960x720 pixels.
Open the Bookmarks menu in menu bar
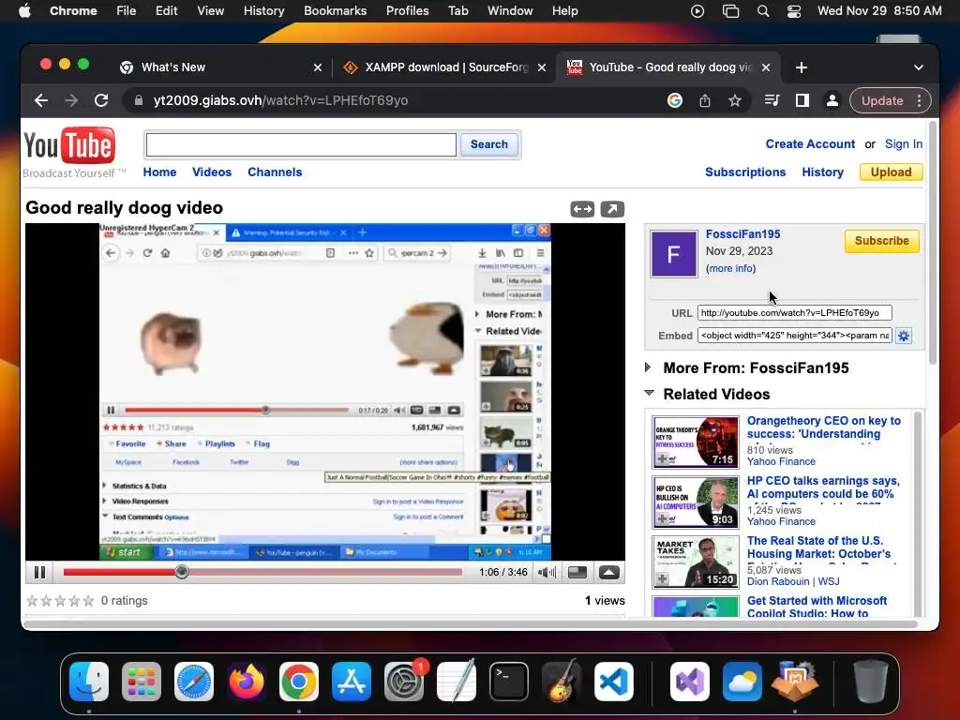[x=335, y=11]
